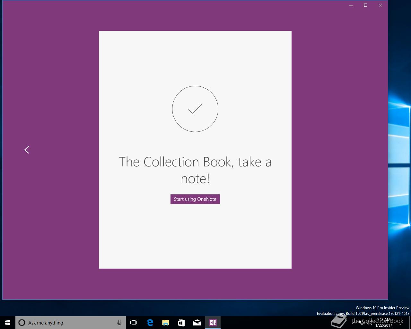Close the OneNote window
The width and height of the screenshot is (411, 329).
(x=380, y=5)
